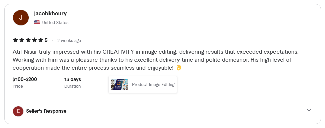
Task: Click the "2 weeks ago" timestamp
Action: [69, 41]
